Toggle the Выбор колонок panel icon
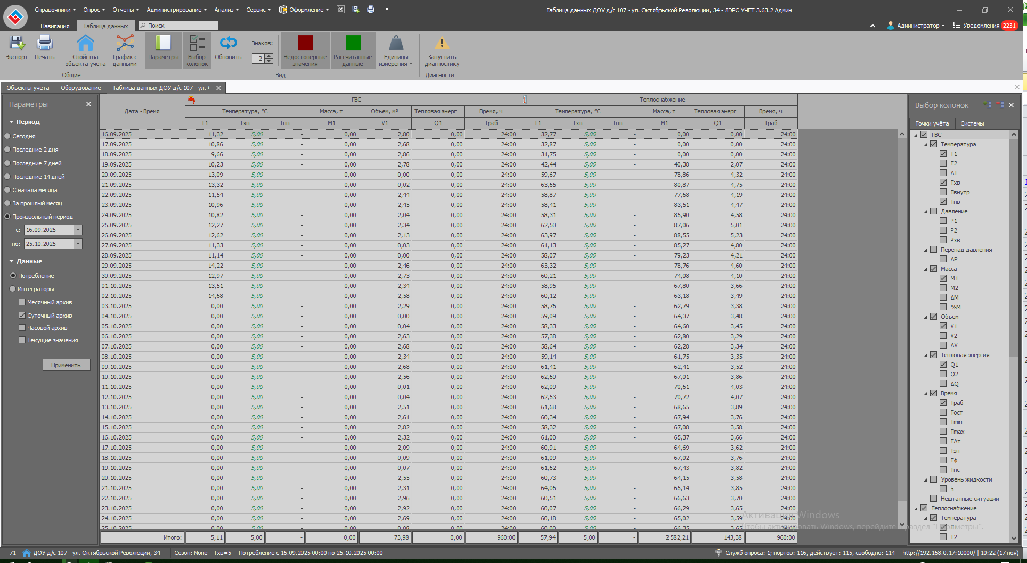 (197, 44)
